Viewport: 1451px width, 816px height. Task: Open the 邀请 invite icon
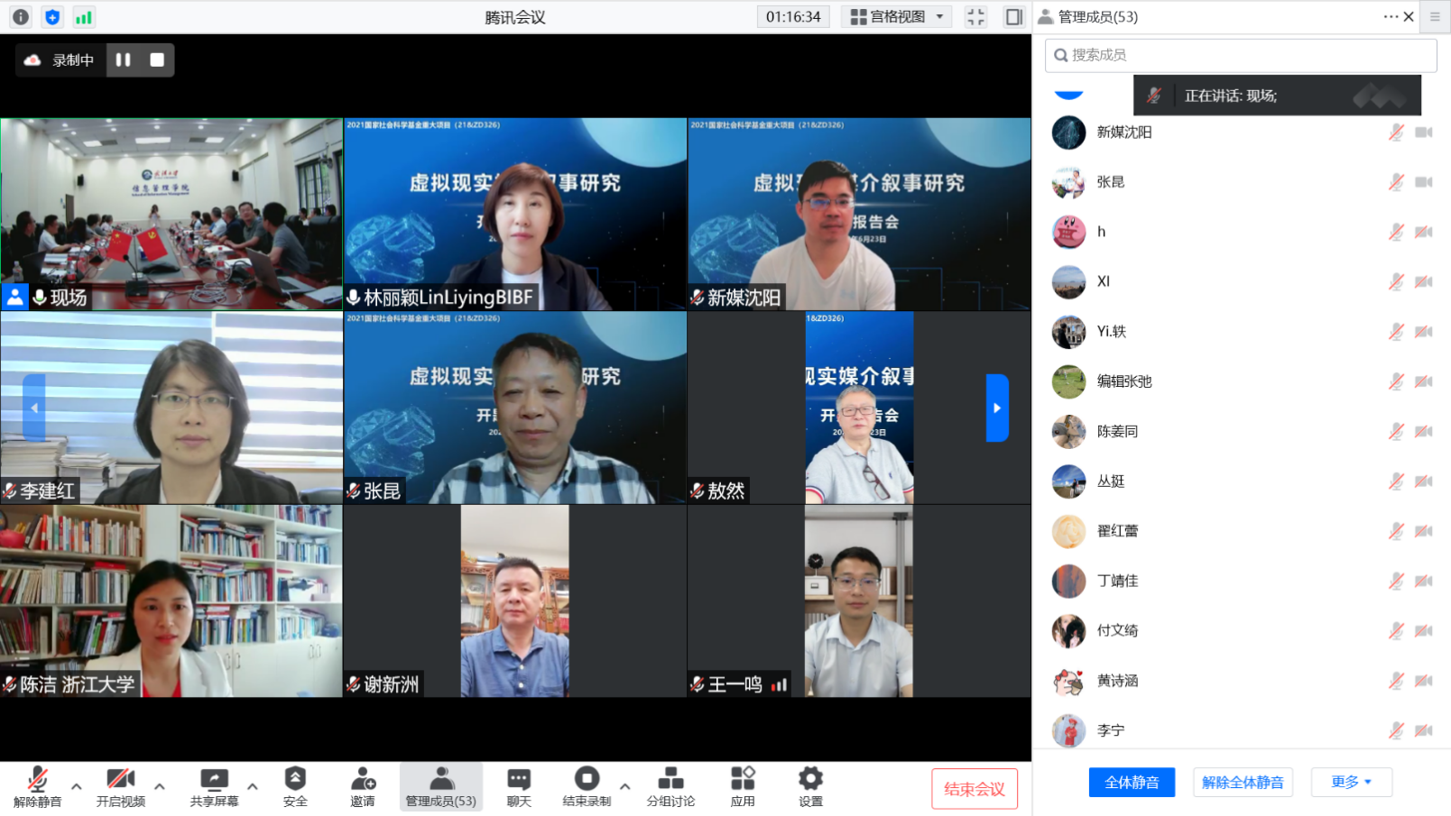point(363,780)
